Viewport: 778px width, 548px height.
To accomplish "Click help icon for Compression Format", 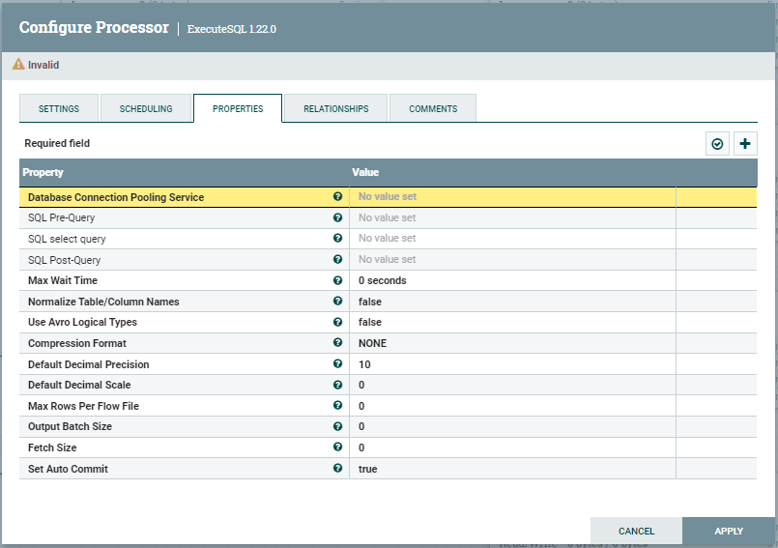I will (338, 342).
